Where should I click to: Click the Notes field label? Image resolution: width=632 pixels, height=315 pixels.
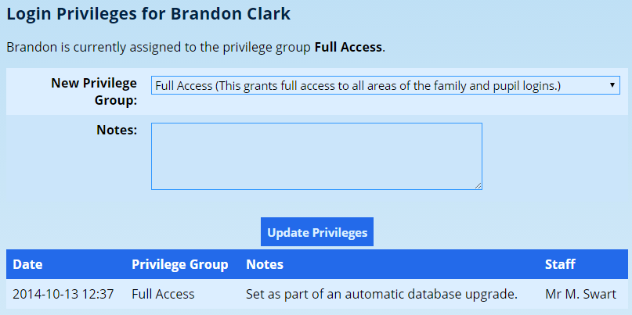116,130
